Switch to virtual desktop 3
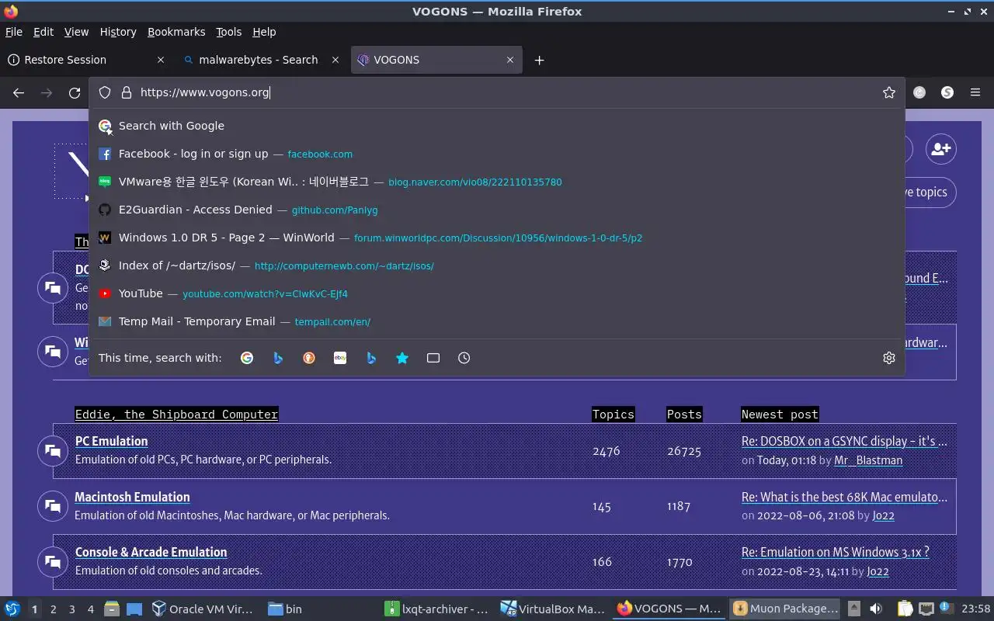This screenshot has height=621, width=994. 72,609
